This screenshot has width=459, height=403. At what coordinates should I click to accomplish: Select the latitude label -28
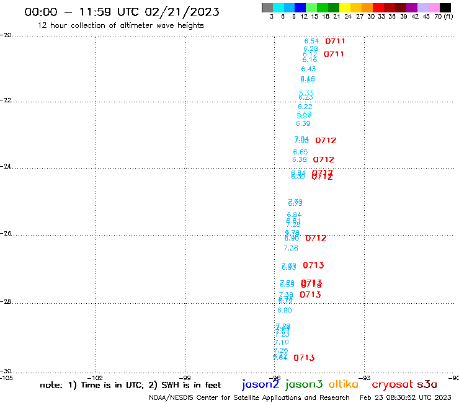click(x=6, y=302)
